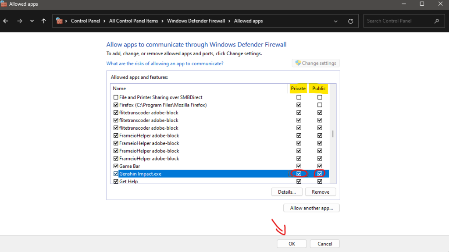Click the apps list scrollbar thumb

(x=333, y=134)
